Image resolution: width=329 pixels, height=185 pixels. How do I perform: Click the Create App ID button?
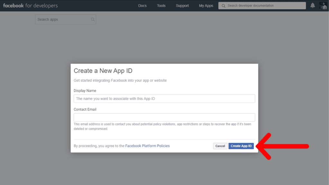click(241, 146)
